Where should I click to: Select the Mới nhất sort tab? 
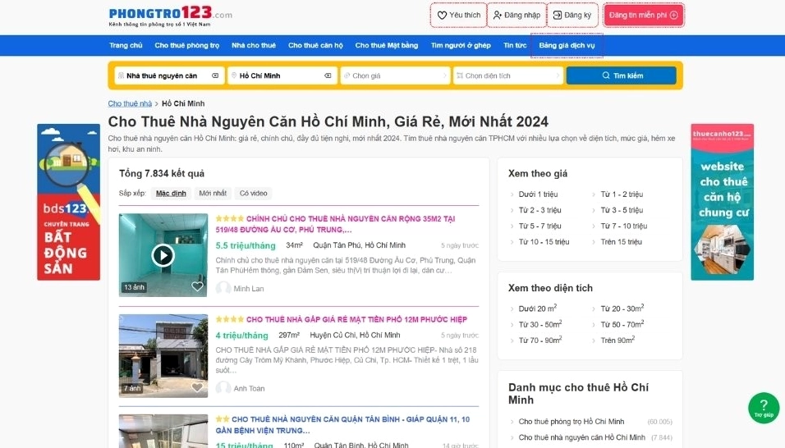click(x=213, y=194)
